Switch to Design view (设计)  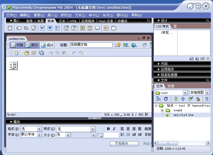(x=47, y=45)
